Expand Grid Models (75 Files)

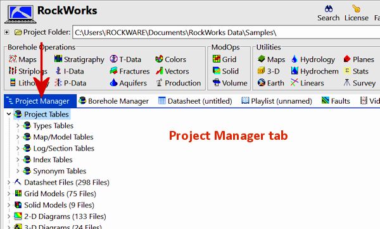(9, 194)
